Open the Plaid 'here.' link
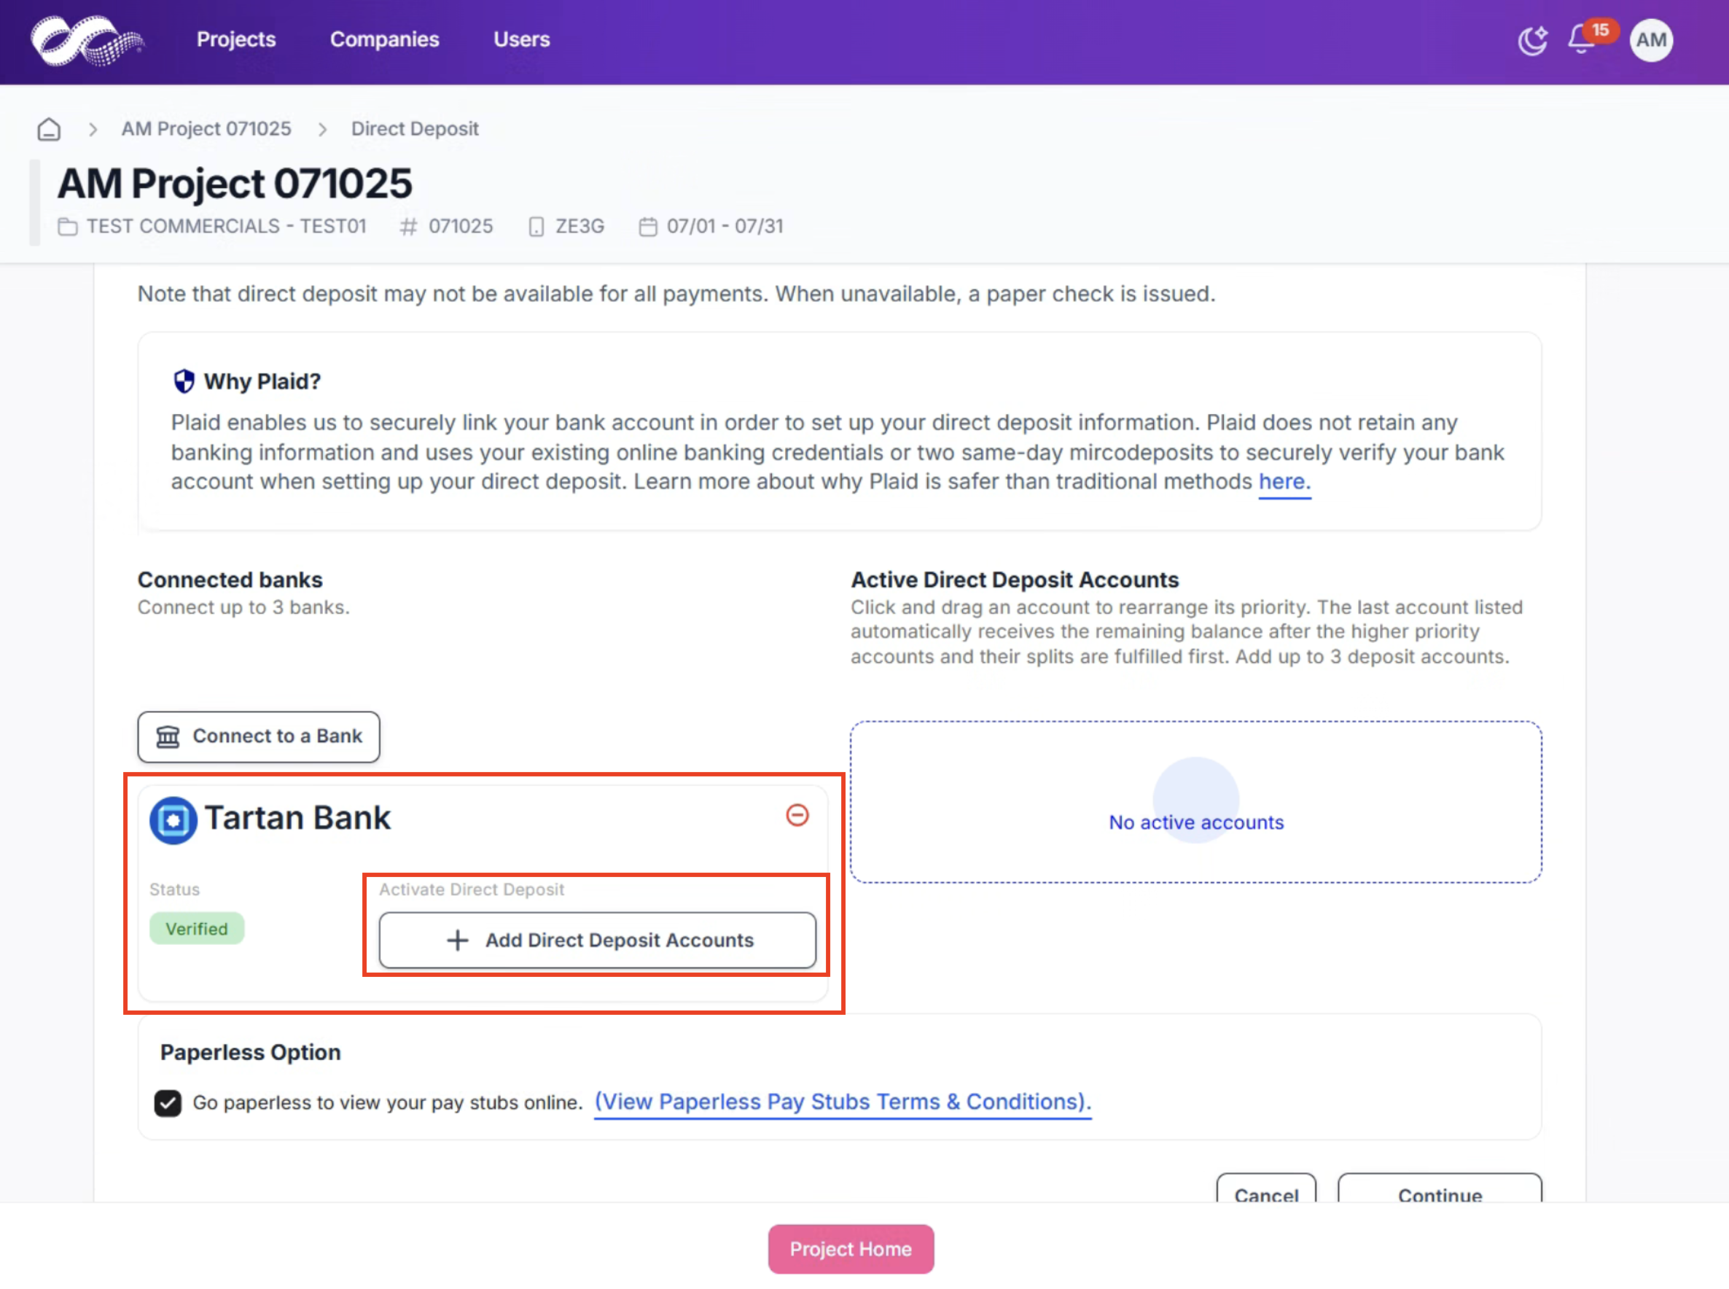This screenshot has height=1289, width=1729. point(1284,481)
